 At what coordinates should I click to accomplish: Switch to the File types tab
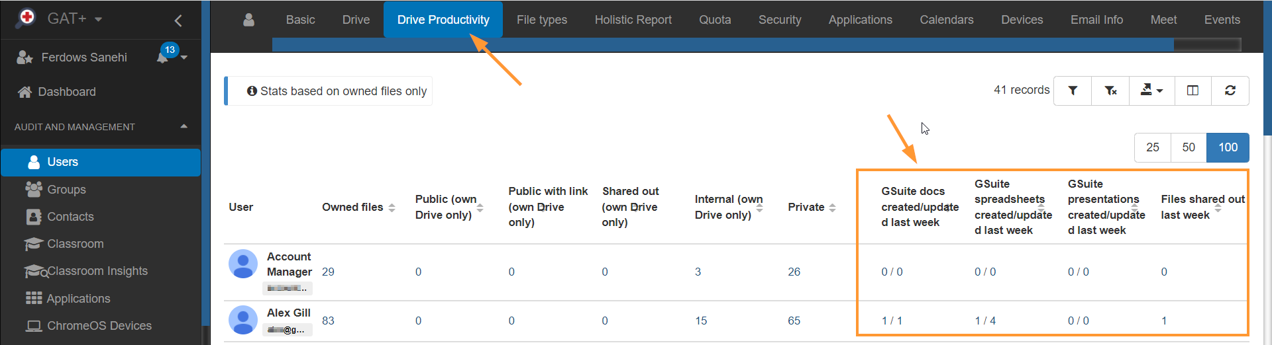(x=542, y=20)
